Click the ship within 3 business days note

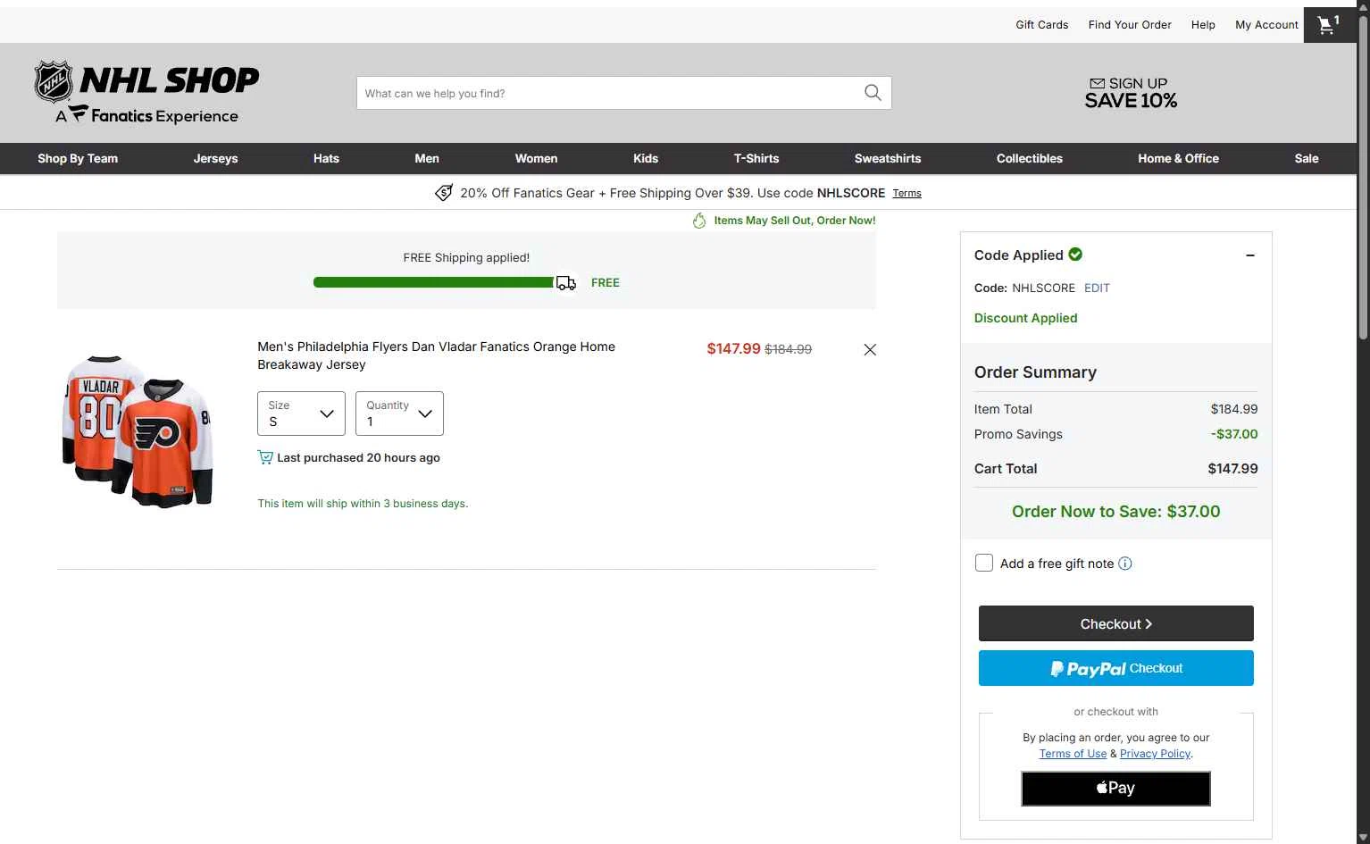363,504
